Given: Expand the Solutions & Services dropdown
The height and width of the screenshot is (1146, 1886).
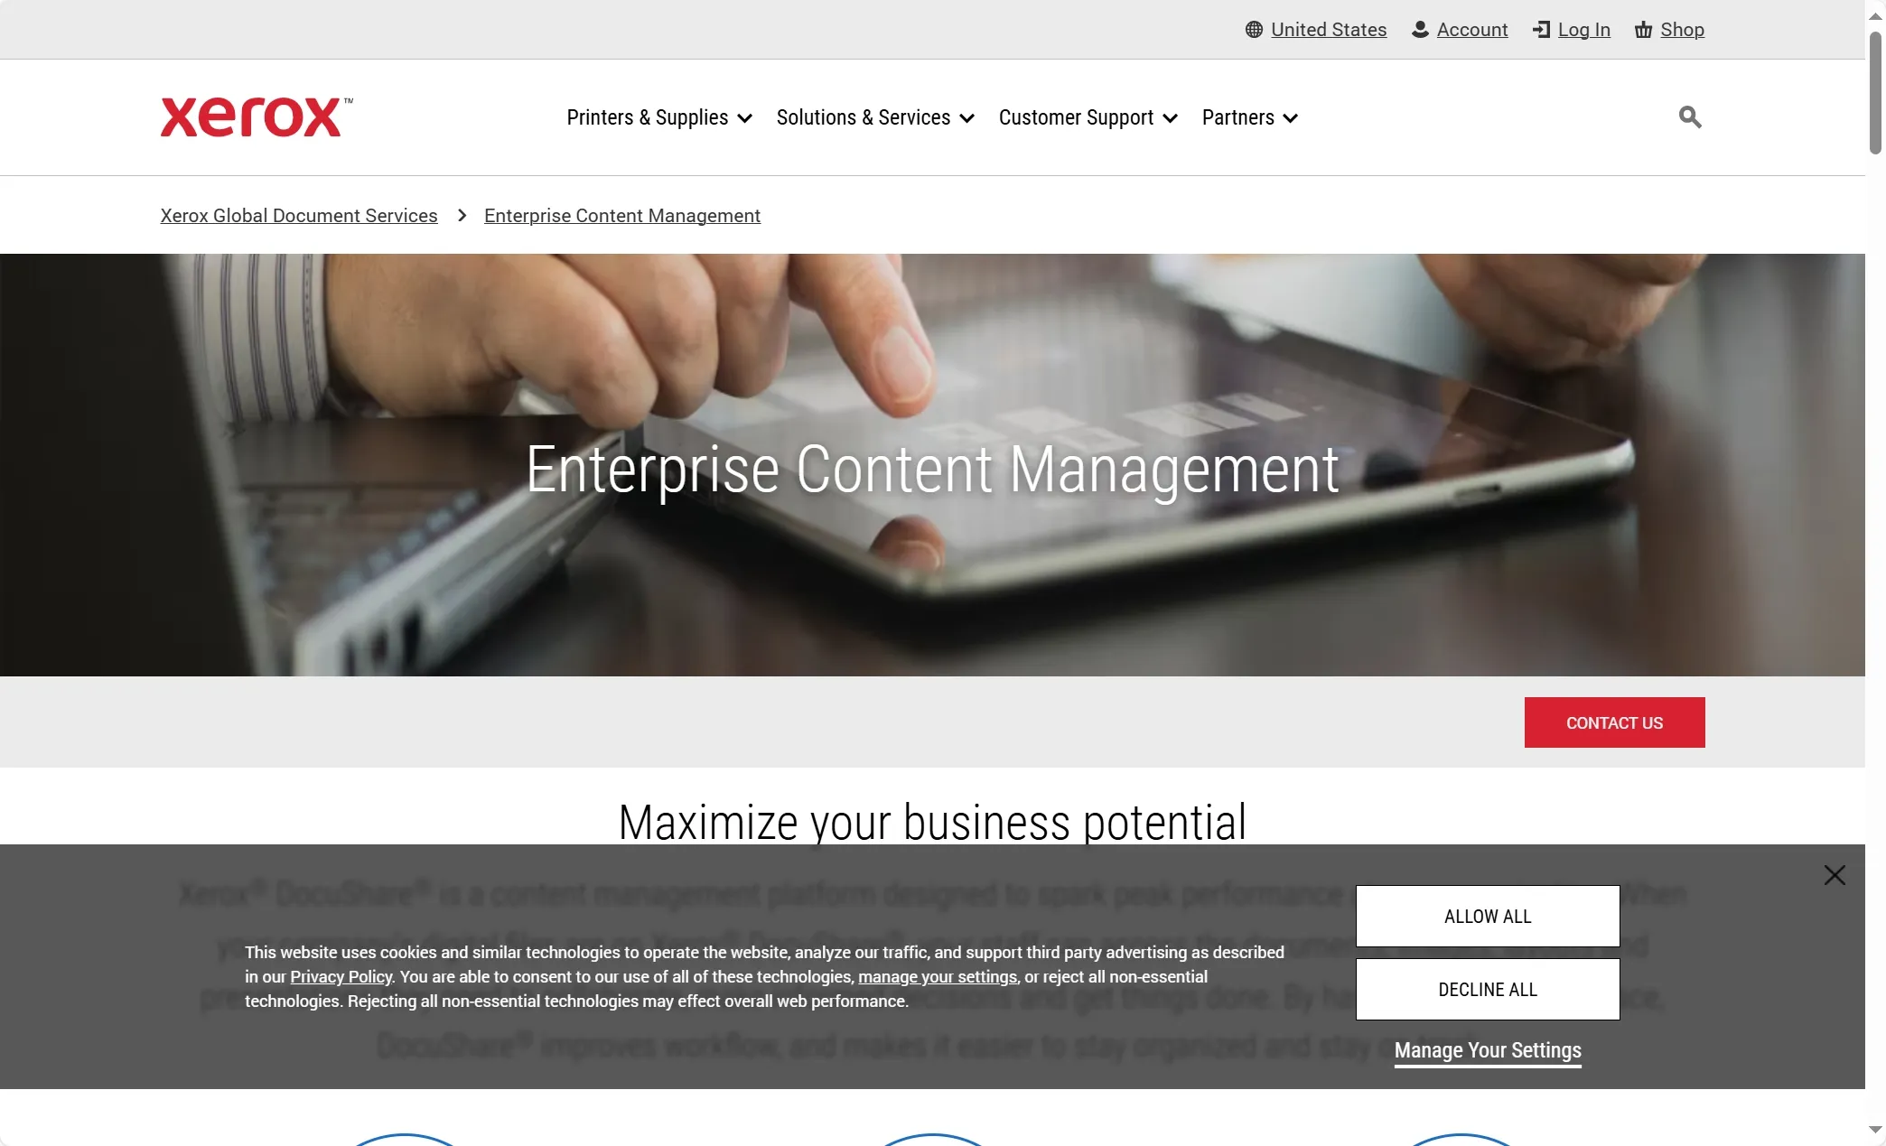Looking at the screenshot, I should click(875, 117).
